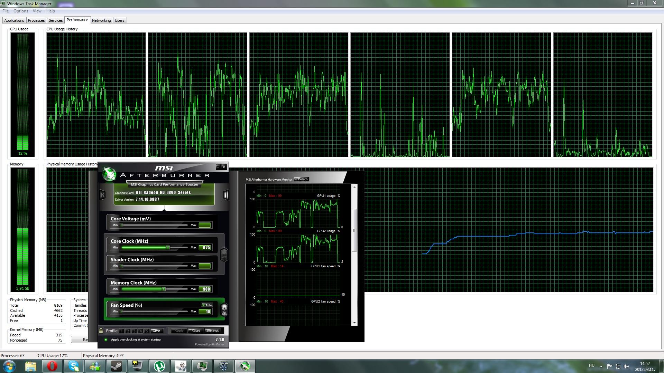This screenshot has width=664, height=373.
Task: Open the Options menu in Task Manager
Action: pos(21,11)
